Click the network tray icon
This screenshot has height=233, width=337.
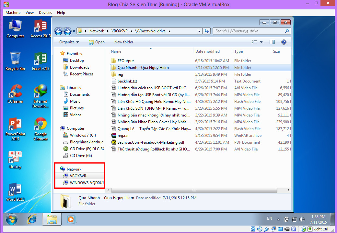[294, 219]
